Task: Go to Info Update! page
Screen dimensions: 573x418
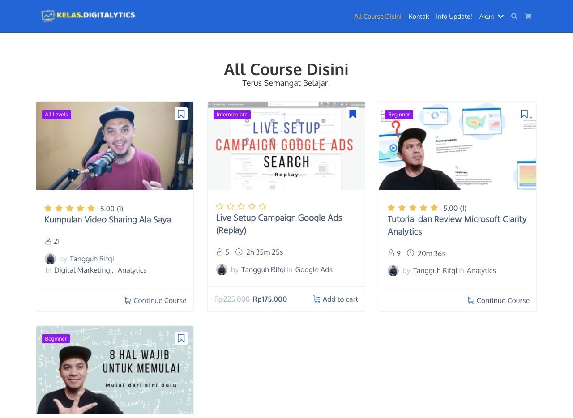Action: [454, 17]
